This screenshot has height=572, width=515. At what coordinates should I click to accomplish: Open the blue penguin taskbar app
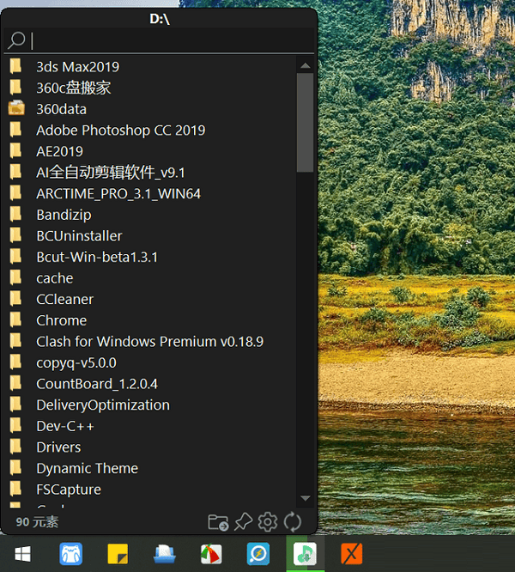[70, 554]
